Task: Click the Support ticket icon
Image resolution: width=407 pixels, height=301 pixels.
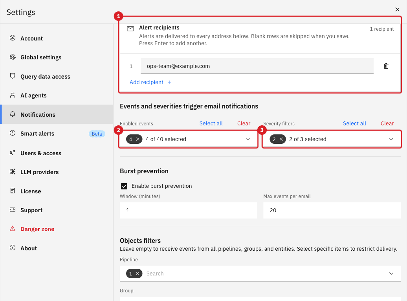Action: [x=13, y=209]
